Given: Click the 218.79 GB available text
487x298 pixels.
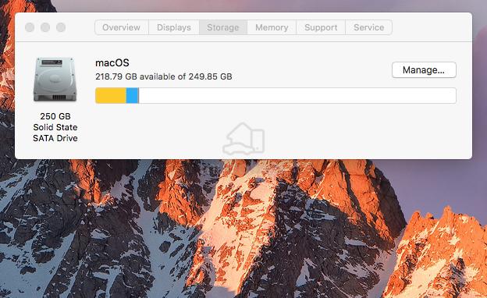Looking at the screenshot, I should (x=164, y=76).
